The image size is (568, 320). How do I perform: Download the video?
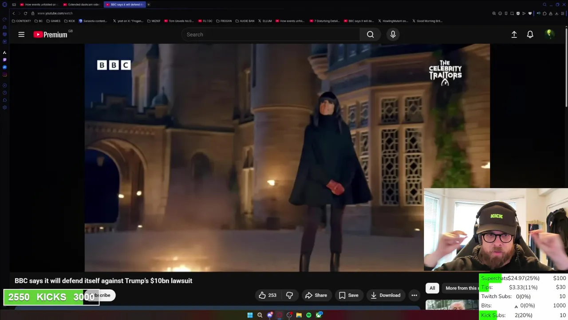(x=385, y=295)
